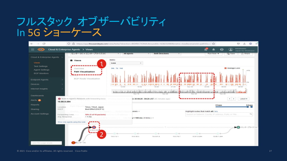Click the inbox icon with red badge
The height and width of the screenshot is (161, 287).
click(x=206, y=49)
